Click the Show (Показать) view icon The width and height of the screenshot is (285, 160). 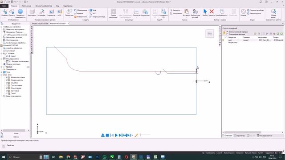[x=5, y=12]
